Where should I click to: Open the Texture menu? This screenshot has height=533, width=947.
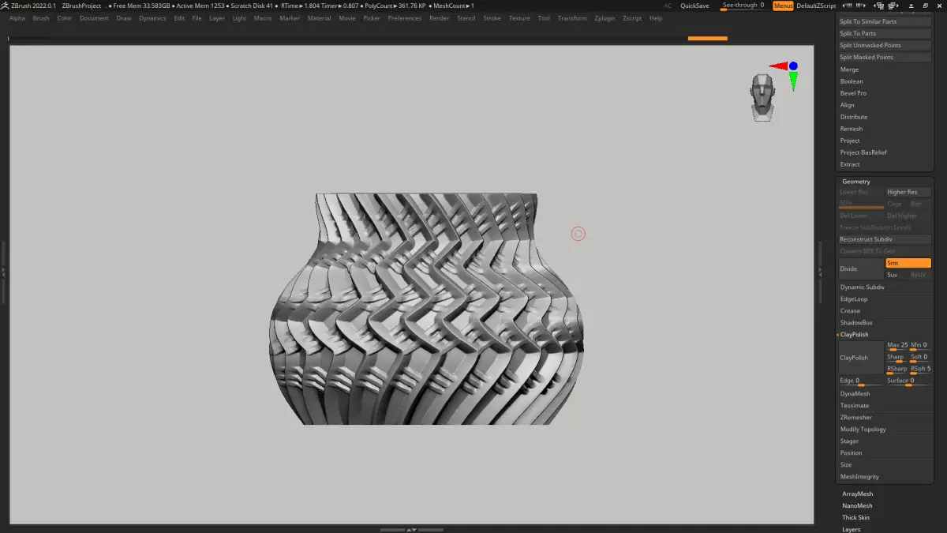pos(519,18)
